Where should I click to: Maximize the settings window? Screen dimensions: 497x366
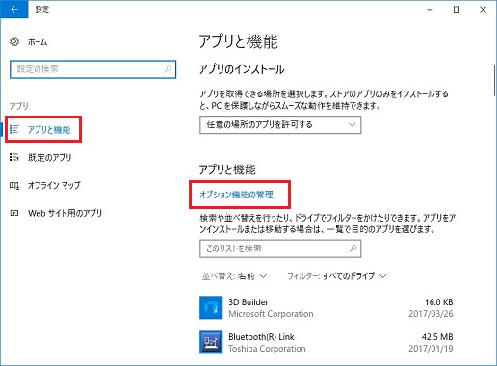point(457,10)
